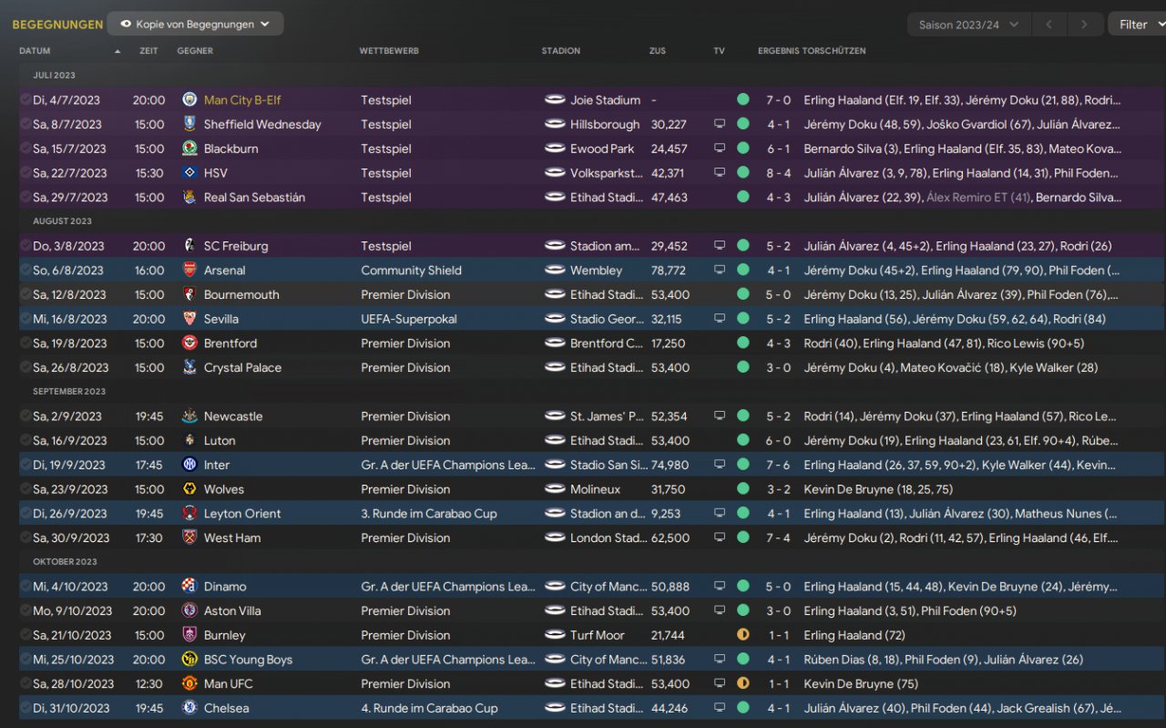Click the date Sa, 19/8/2023
The width and height of the screenshot is (1166, 728).
(69, 343)
